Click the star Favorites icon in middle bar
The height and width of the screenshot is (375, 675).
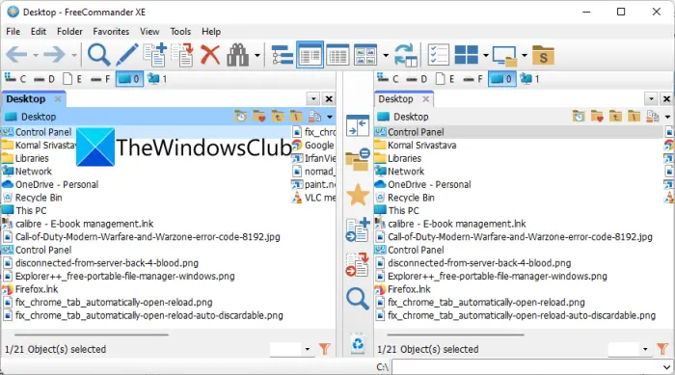point(358,195)
